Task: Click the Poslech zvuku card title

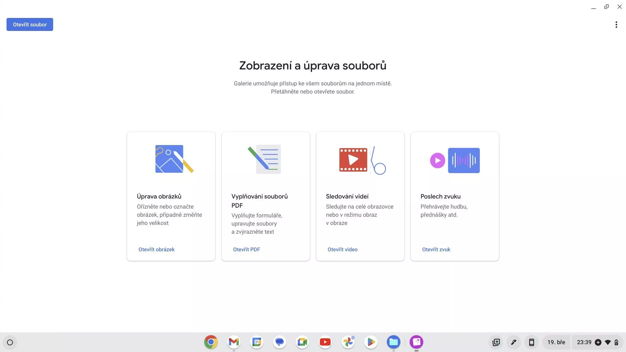Action: (440, 197)
